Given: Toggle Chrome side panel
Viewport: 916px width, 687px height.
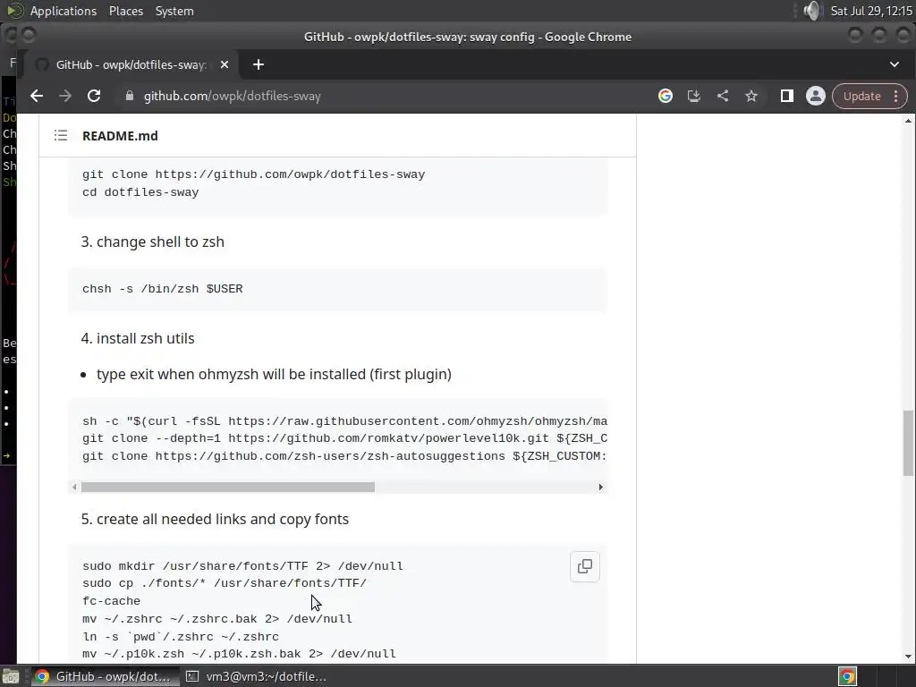Looking at the screenshot, I should 787,96.
